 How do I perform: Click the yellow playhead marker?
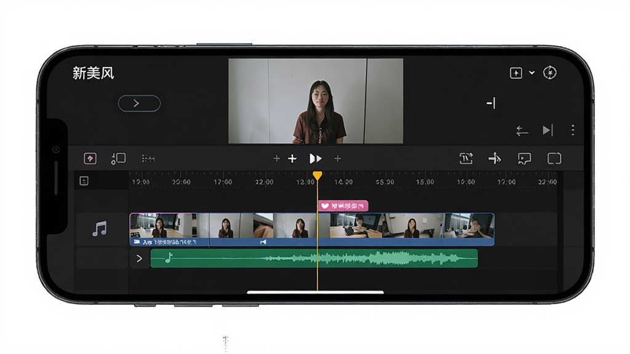317,175
